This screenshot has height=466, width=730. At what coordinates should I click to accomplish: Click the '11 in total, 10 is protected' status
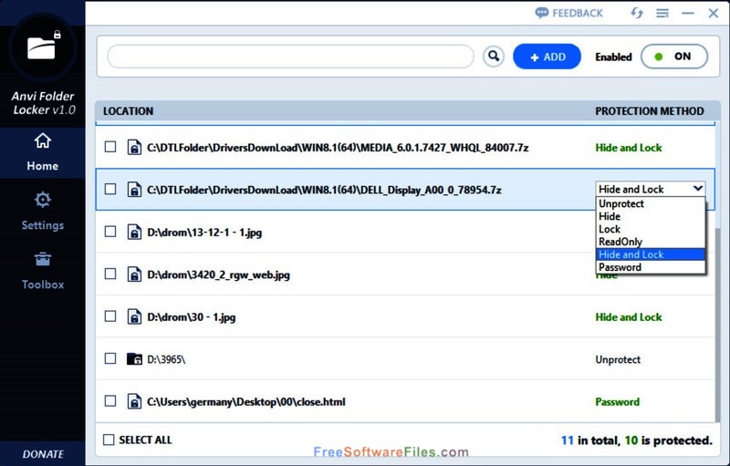click(x=636, y=440)
